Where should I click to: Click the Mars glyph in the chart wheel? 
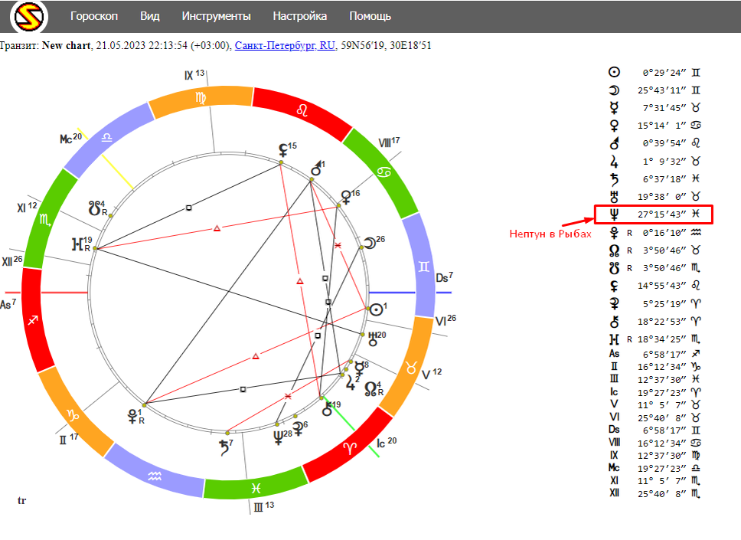click(x=316, y=169)
